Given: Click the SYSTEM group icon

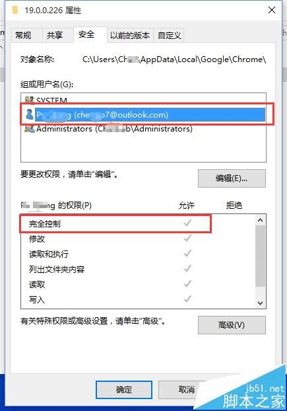Looking at the screenshot, I should 29,100.
